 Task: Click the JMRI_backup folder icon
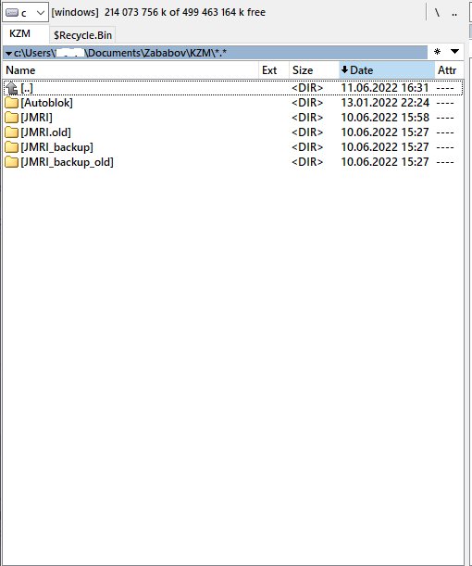click(11, 147)
